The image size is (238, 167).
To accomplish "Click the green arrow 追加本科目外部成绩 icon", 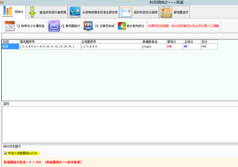I will point(32,12).
